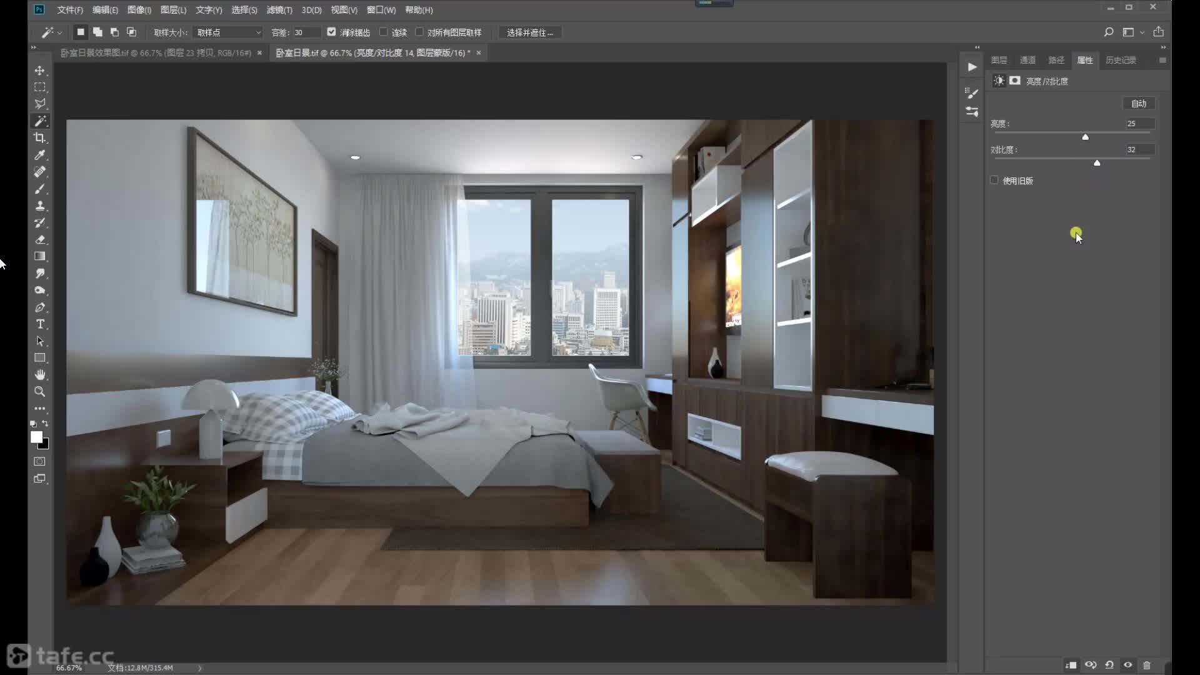The width and height of the screenshot is (1200, 675).
Task: Toggle Quick Mask mode
Action: pos(39,461)
